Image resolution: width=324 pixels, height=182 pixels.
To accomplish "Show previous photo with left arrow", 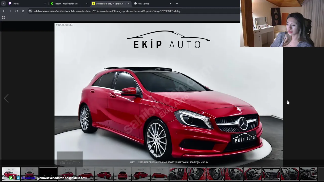I will (x=6, y=99).
